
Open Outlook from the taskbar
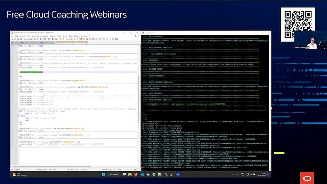[142, 174]
